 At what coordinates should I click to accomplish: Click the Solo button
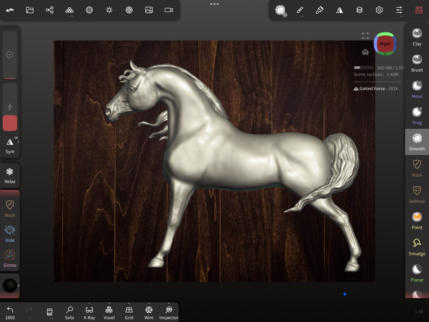pos(69,313)
